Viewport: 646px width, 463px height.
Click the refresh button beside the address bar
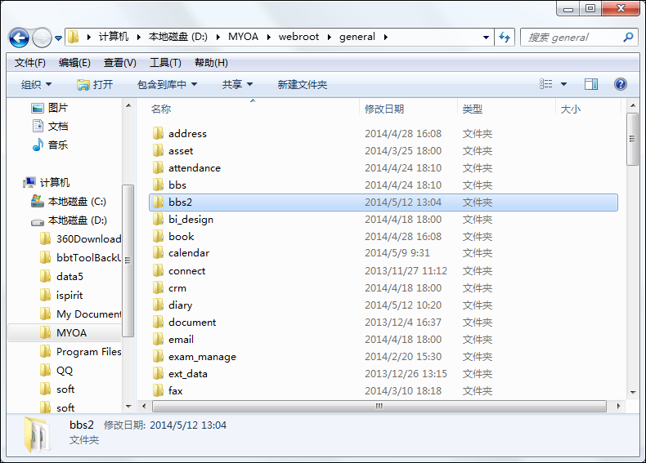pos(505,38)
